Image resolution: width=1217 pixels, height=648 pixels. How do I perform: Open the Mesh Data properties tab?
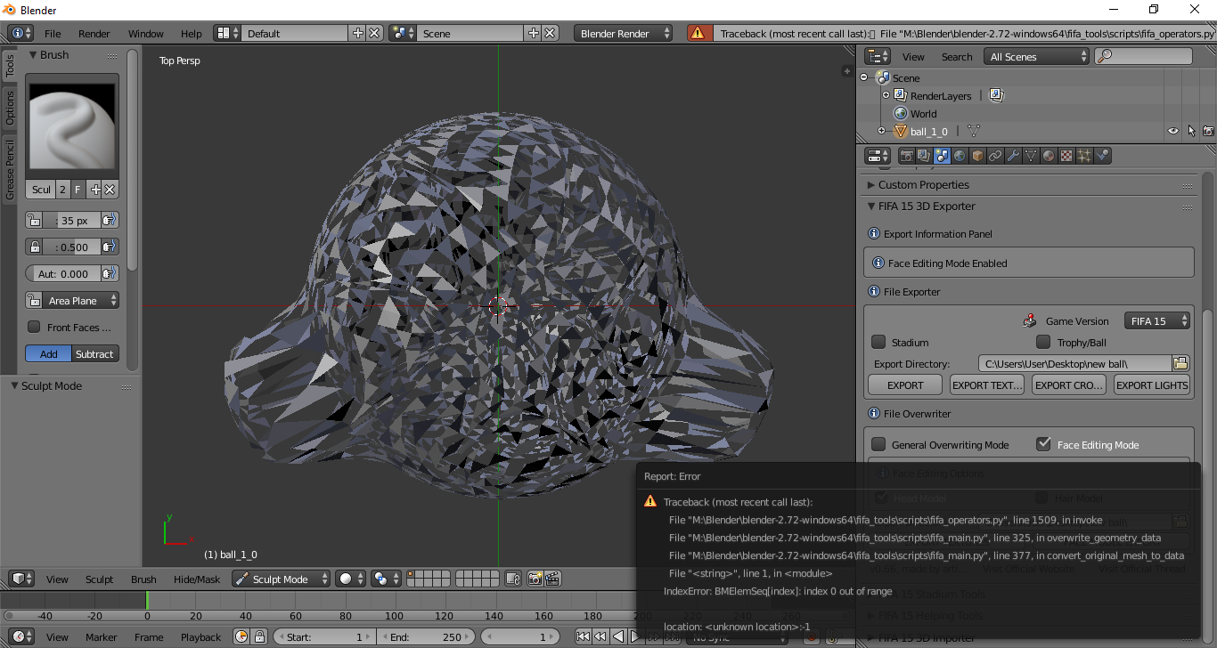1031,156
